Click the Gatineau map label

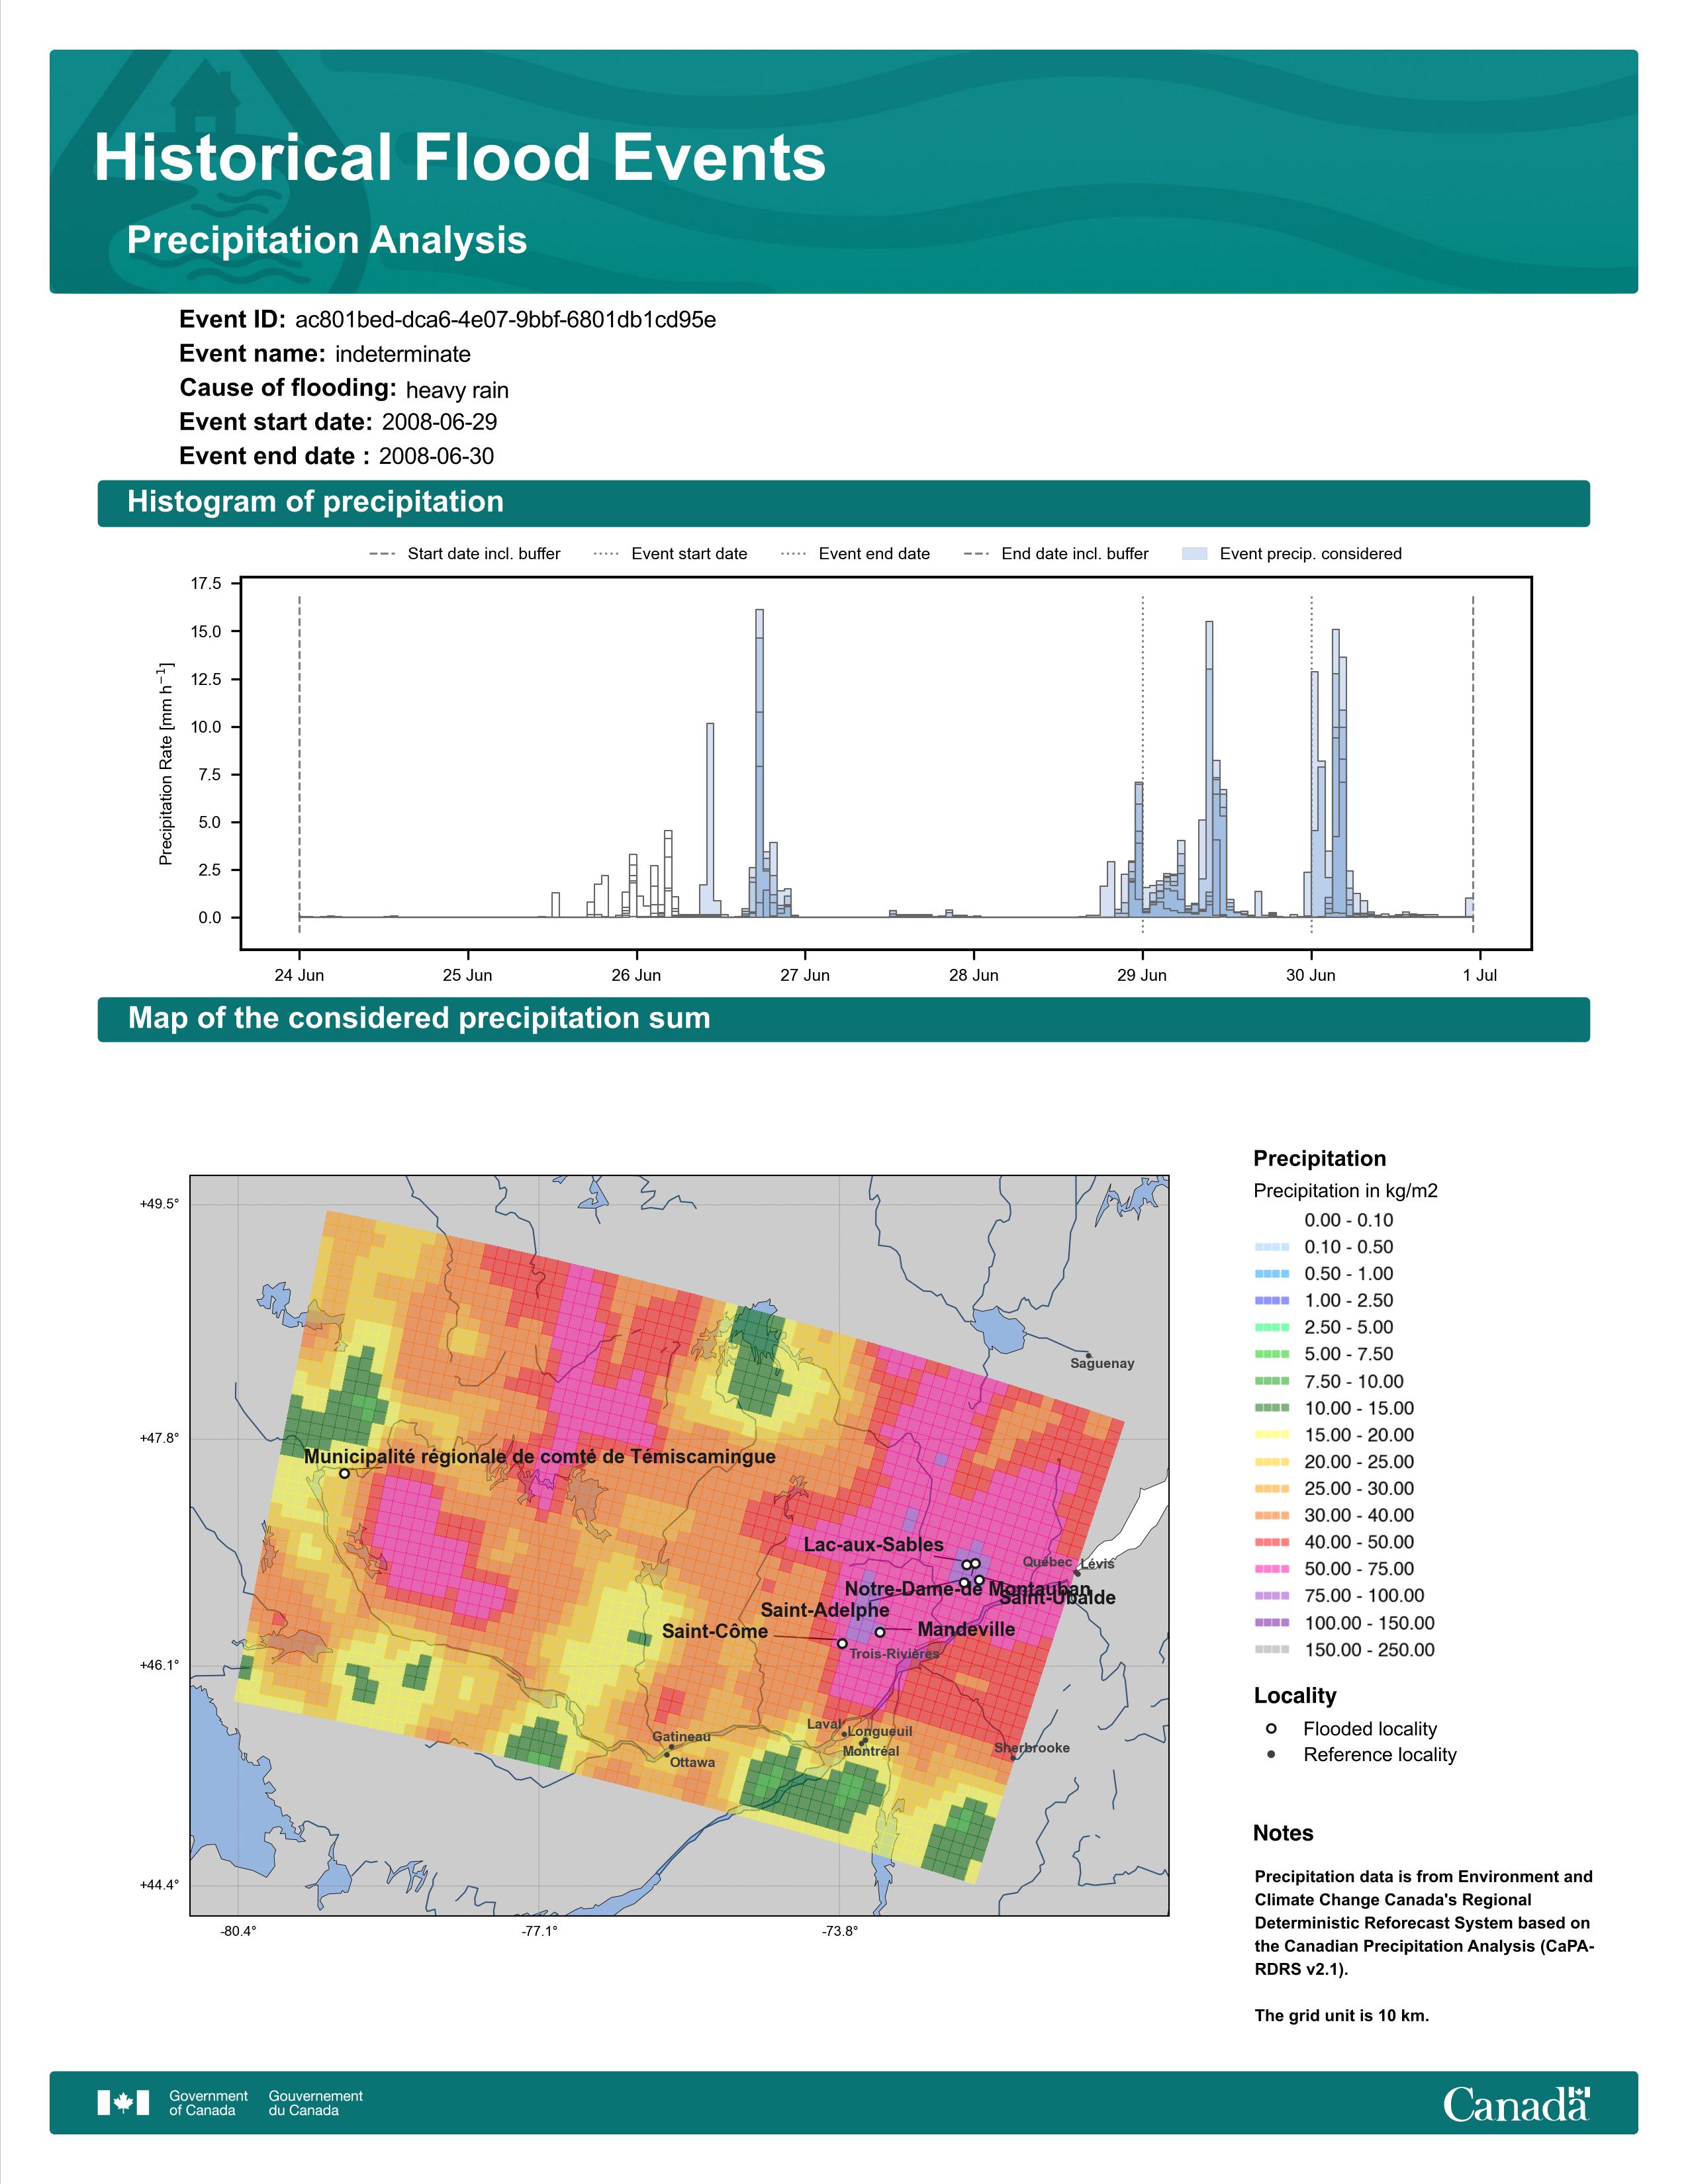tap(682, 1737)
